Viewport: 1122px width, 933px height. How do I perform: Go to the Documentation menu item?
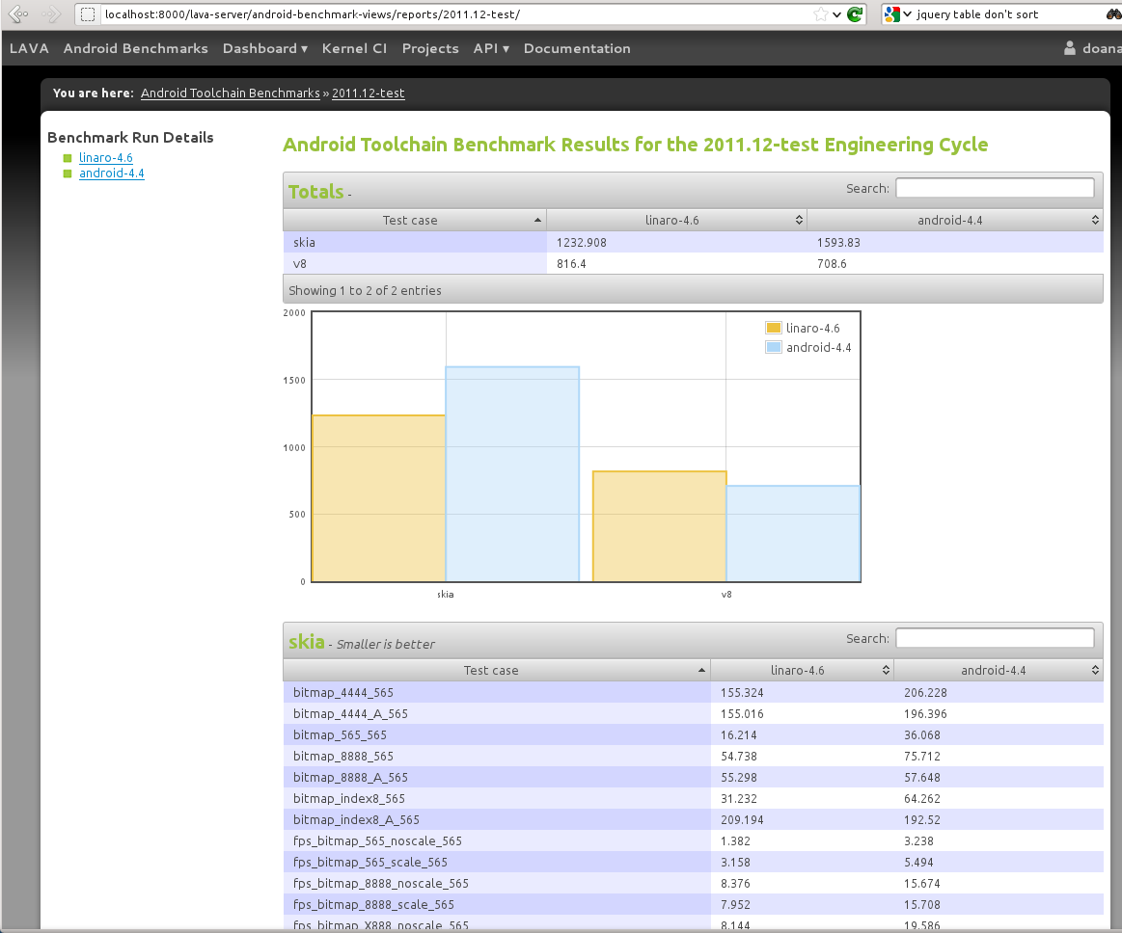point(577,48)
